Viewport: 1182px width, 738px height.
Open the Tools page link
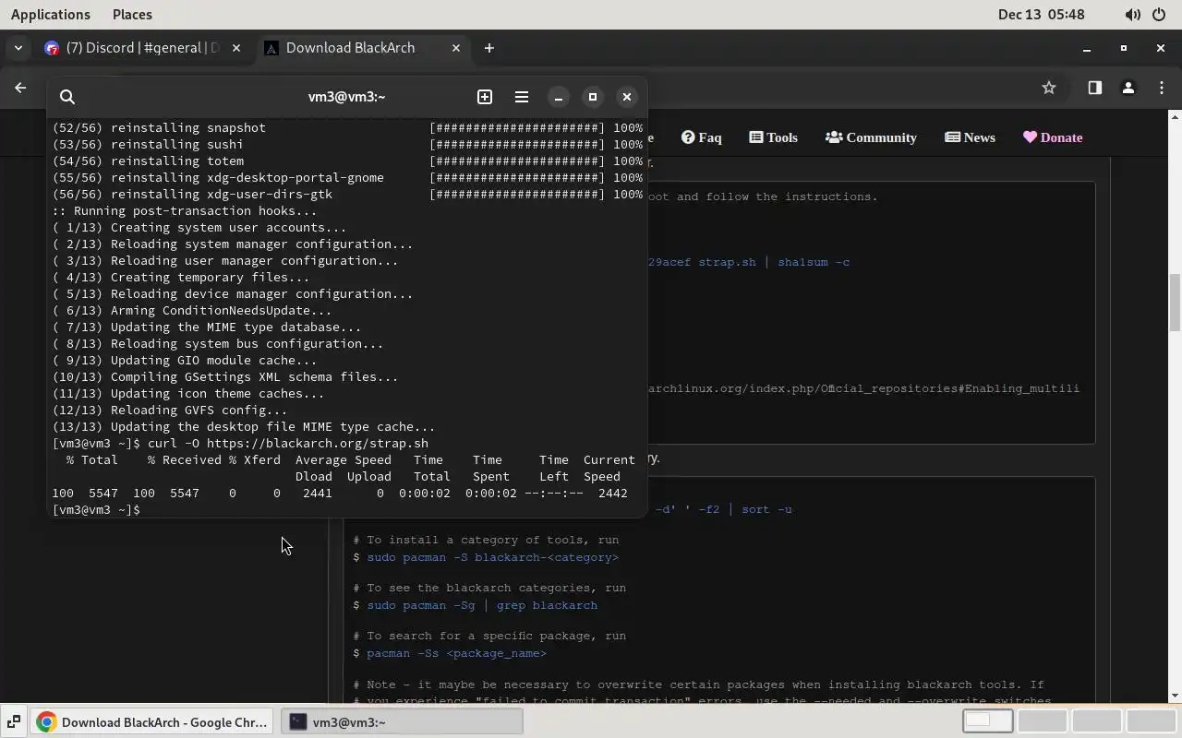pyautogui.click(x=773, y=137)
